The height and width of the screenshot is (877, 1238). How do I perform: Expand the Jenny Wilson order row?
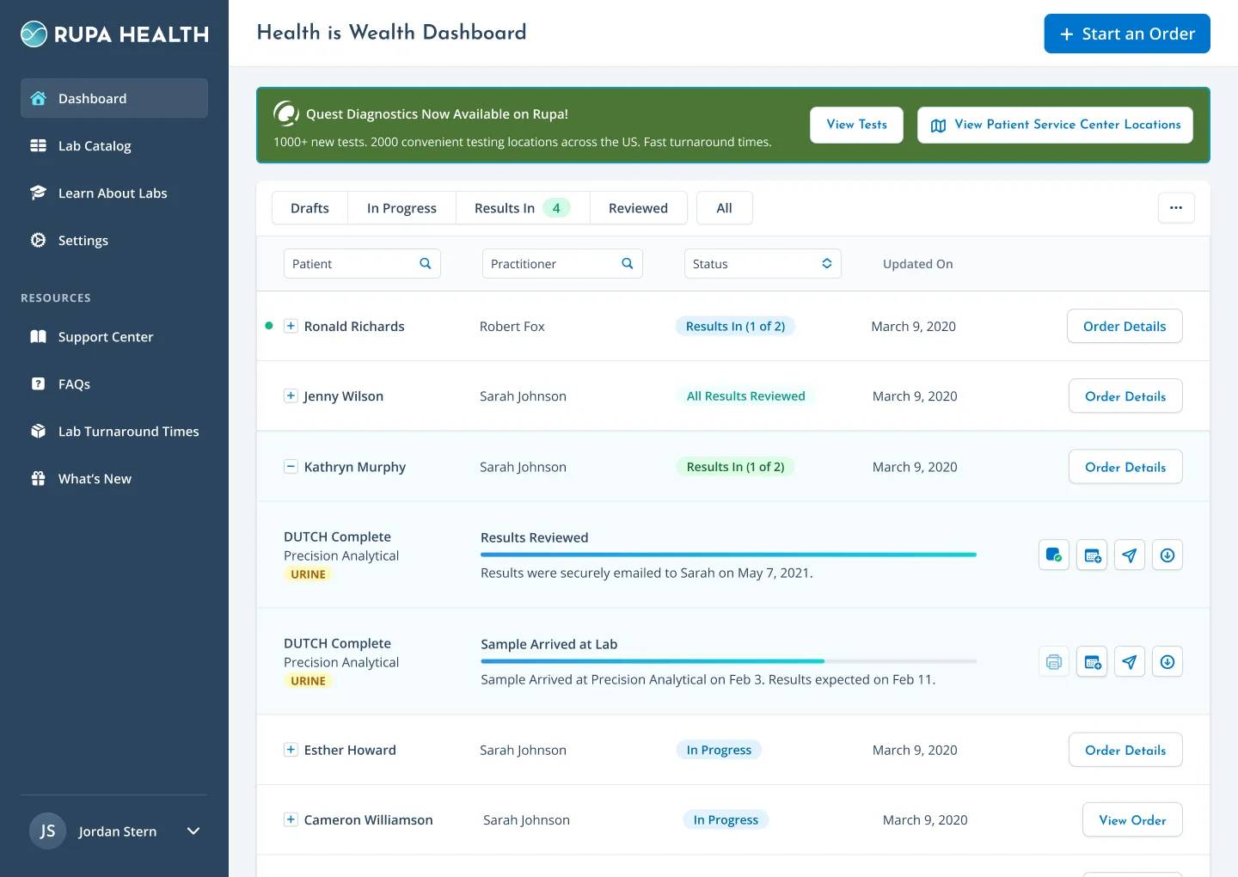click(x=291, y=396)
